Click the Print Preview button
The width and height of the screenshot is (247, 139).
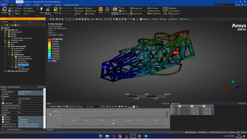tap(153, 8)
